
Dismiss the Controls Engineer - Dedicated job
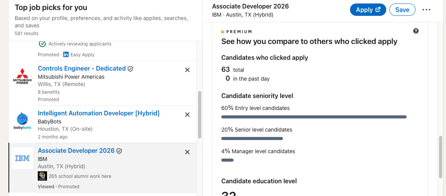tap(187, 70)
